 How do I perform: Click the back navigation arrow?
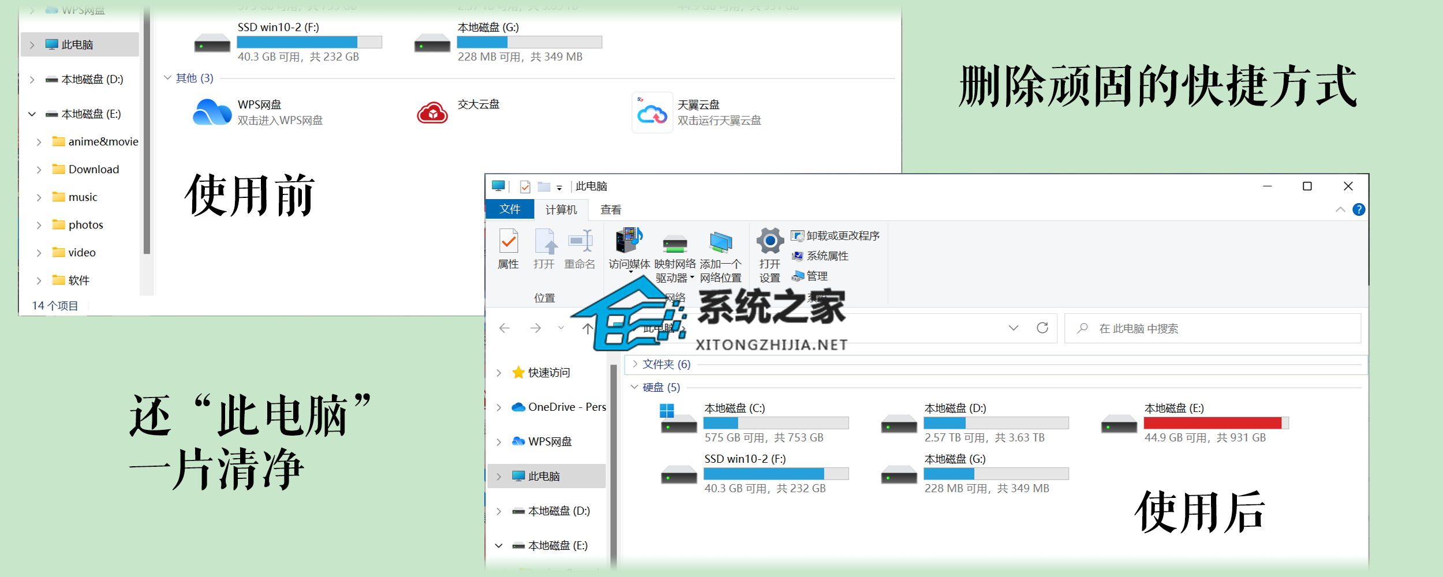[x=504, y=328]
